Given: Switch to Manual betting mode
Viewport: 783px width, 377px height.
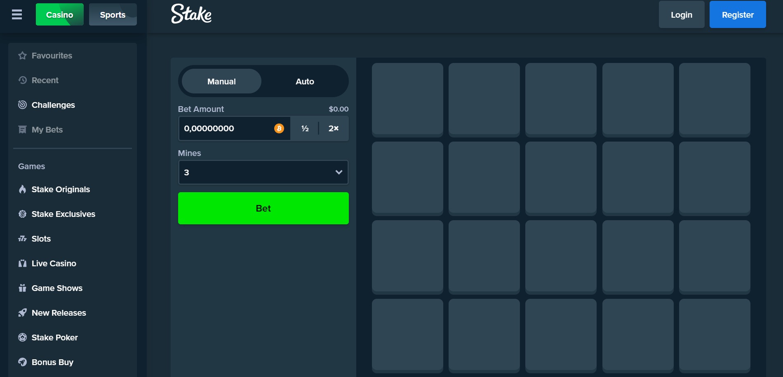Looking at the screenshot, I should click(221, 81).
